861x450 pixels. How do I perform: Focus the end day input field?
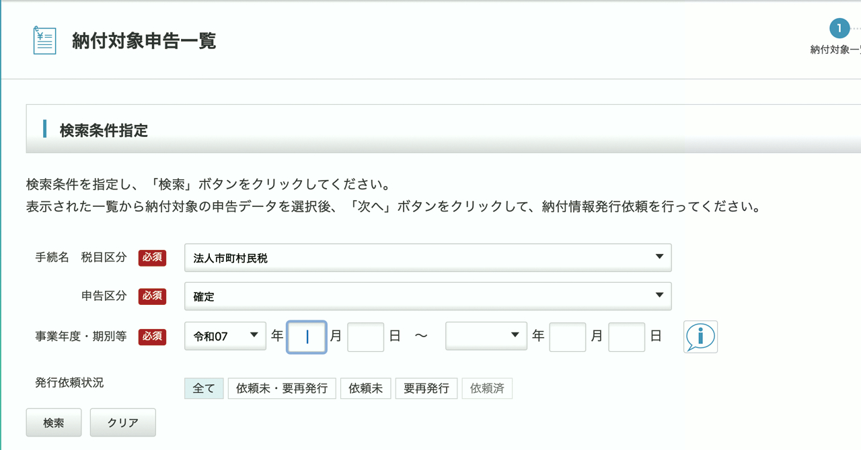point(627,336)
